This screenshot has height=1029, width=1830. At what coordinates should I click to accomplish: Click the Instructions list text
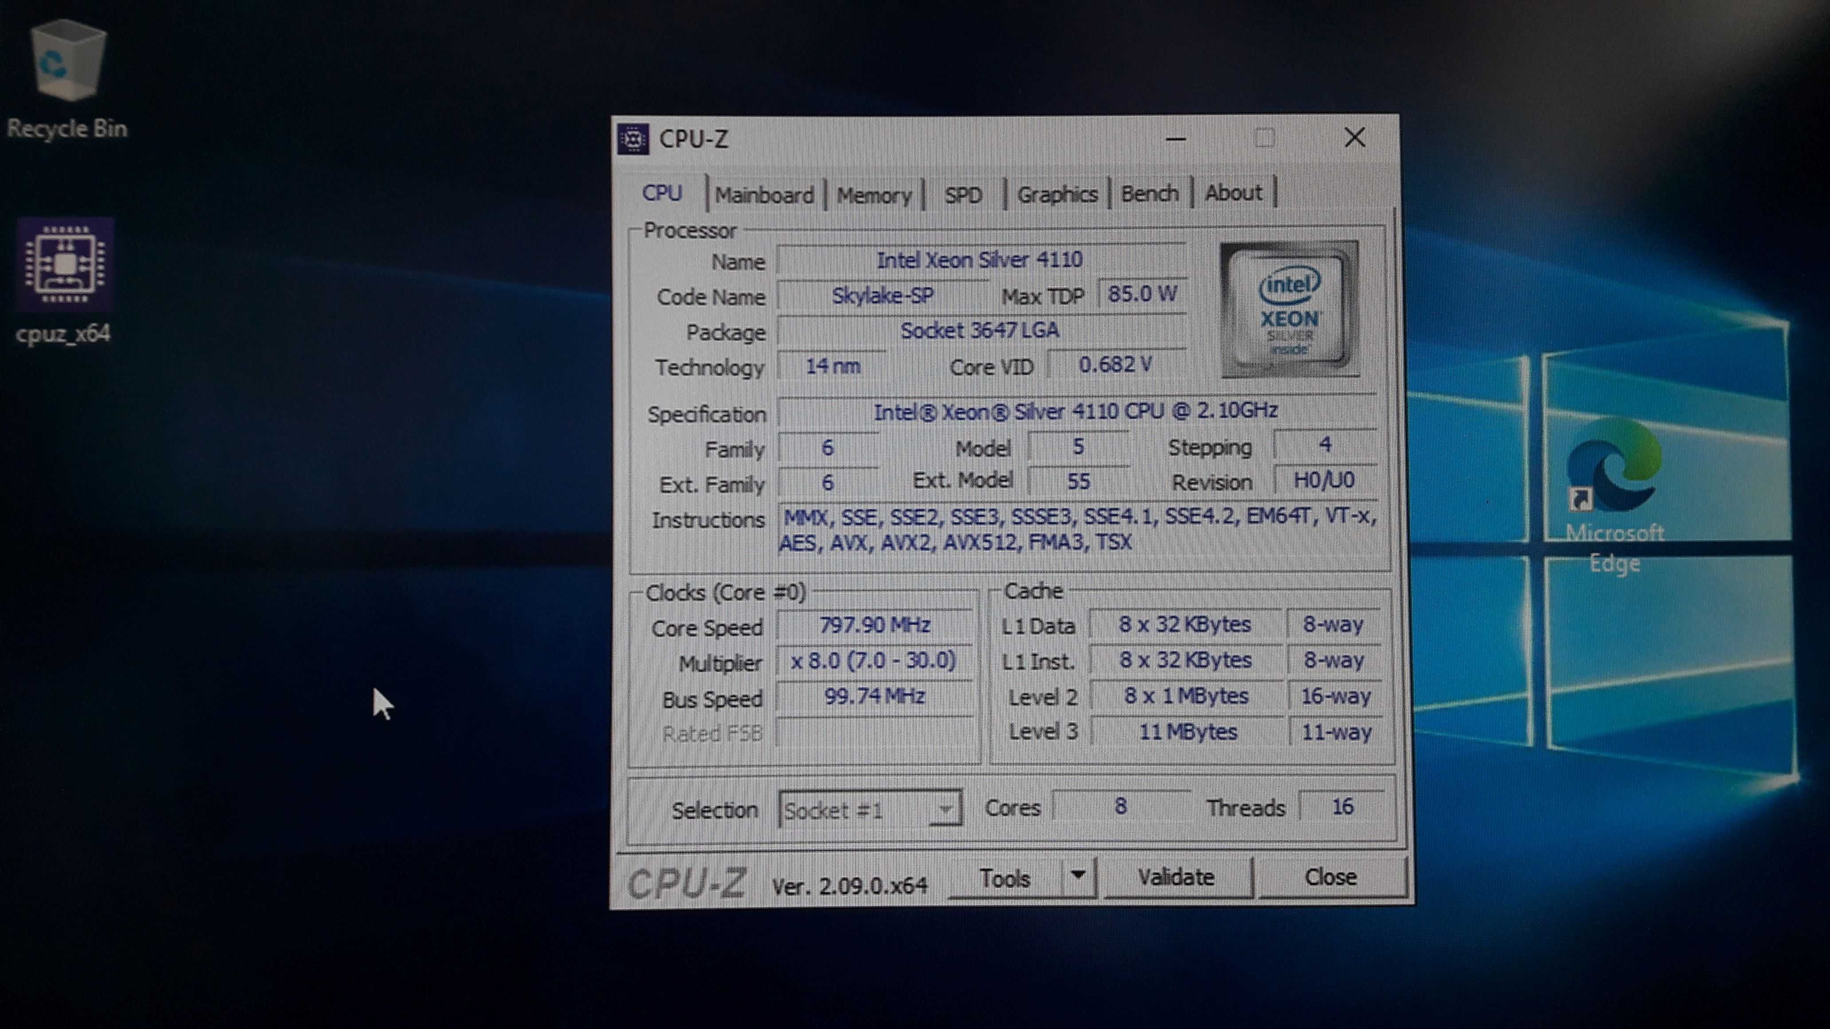point(1079,529)
